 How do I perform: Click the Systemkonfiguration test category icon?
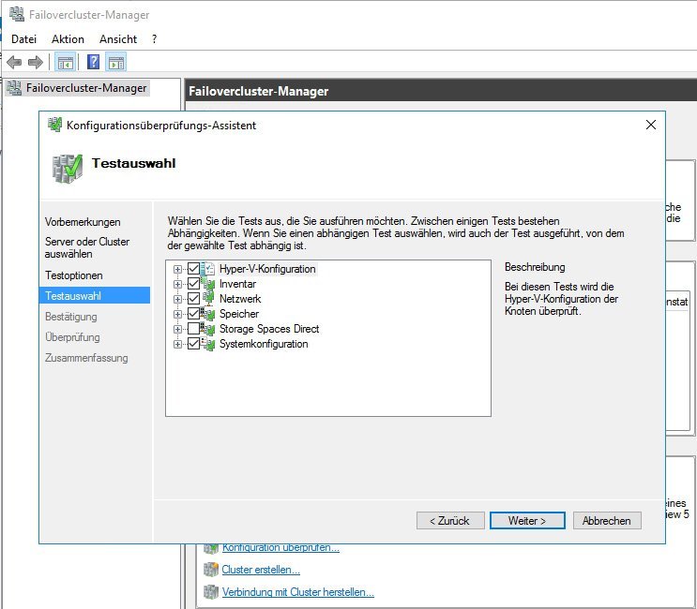(207, 344)
